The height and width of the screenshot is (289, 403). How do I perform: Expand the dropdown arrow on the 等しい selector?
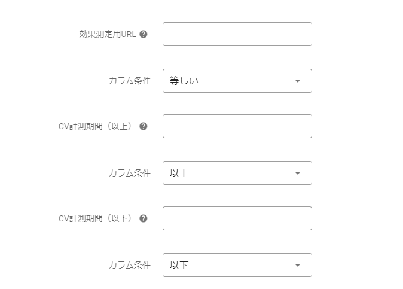click(x=298, y=81)
